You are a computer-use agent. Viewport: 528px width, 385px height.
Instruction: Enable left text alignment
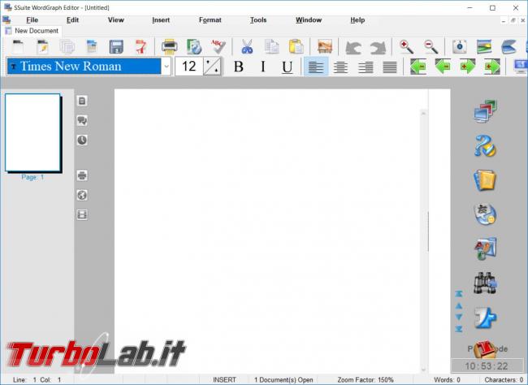coord(316,67)
